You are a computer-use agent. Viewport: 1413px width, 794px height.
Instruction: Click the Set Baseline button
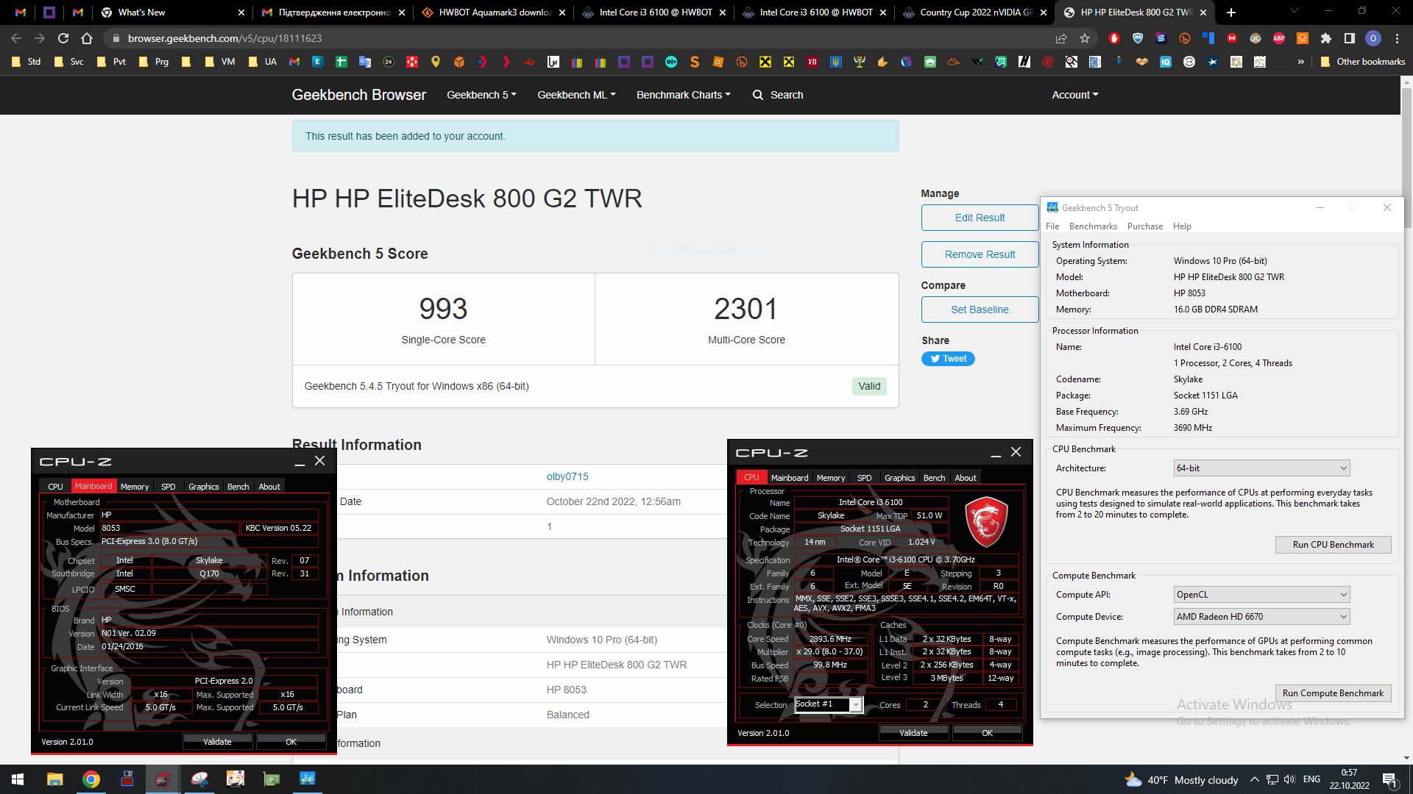coord(980,310)
